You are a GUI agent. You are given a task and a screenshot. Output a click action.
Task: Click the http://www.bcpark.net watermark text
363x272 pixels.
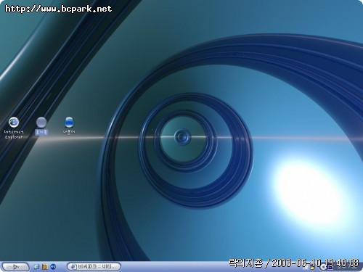pos(58,9)
